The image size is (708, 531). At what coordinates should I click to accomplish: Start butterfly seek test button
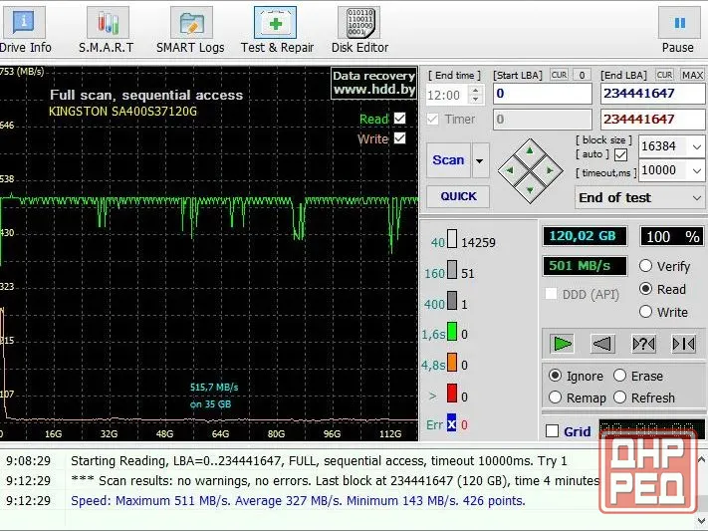(684, 344)
